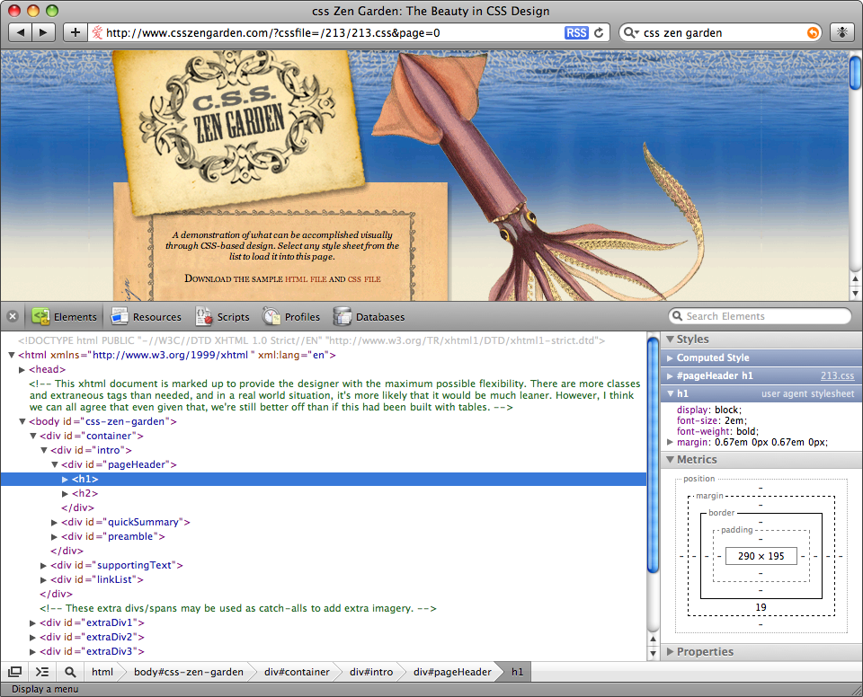Select h1 breadcrumb
Viewport: 863px width, 697px height.
(x=517, y=672)
